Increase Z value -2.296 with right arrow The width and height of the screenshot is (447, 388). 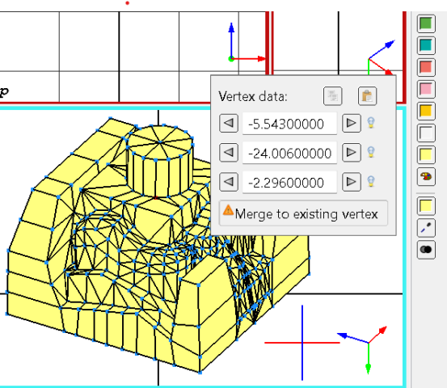tap(351, 182)
